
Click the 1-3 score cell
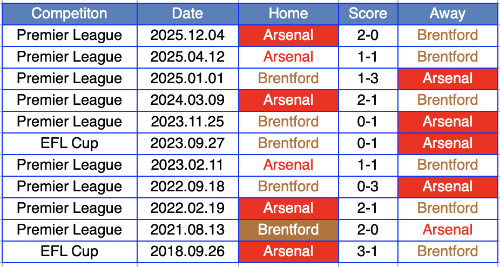coord(368,78)
